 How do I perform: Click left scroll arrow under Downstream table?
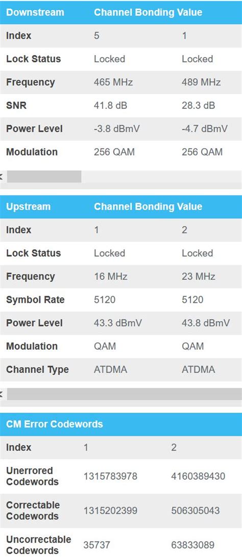tap(2, 176)
